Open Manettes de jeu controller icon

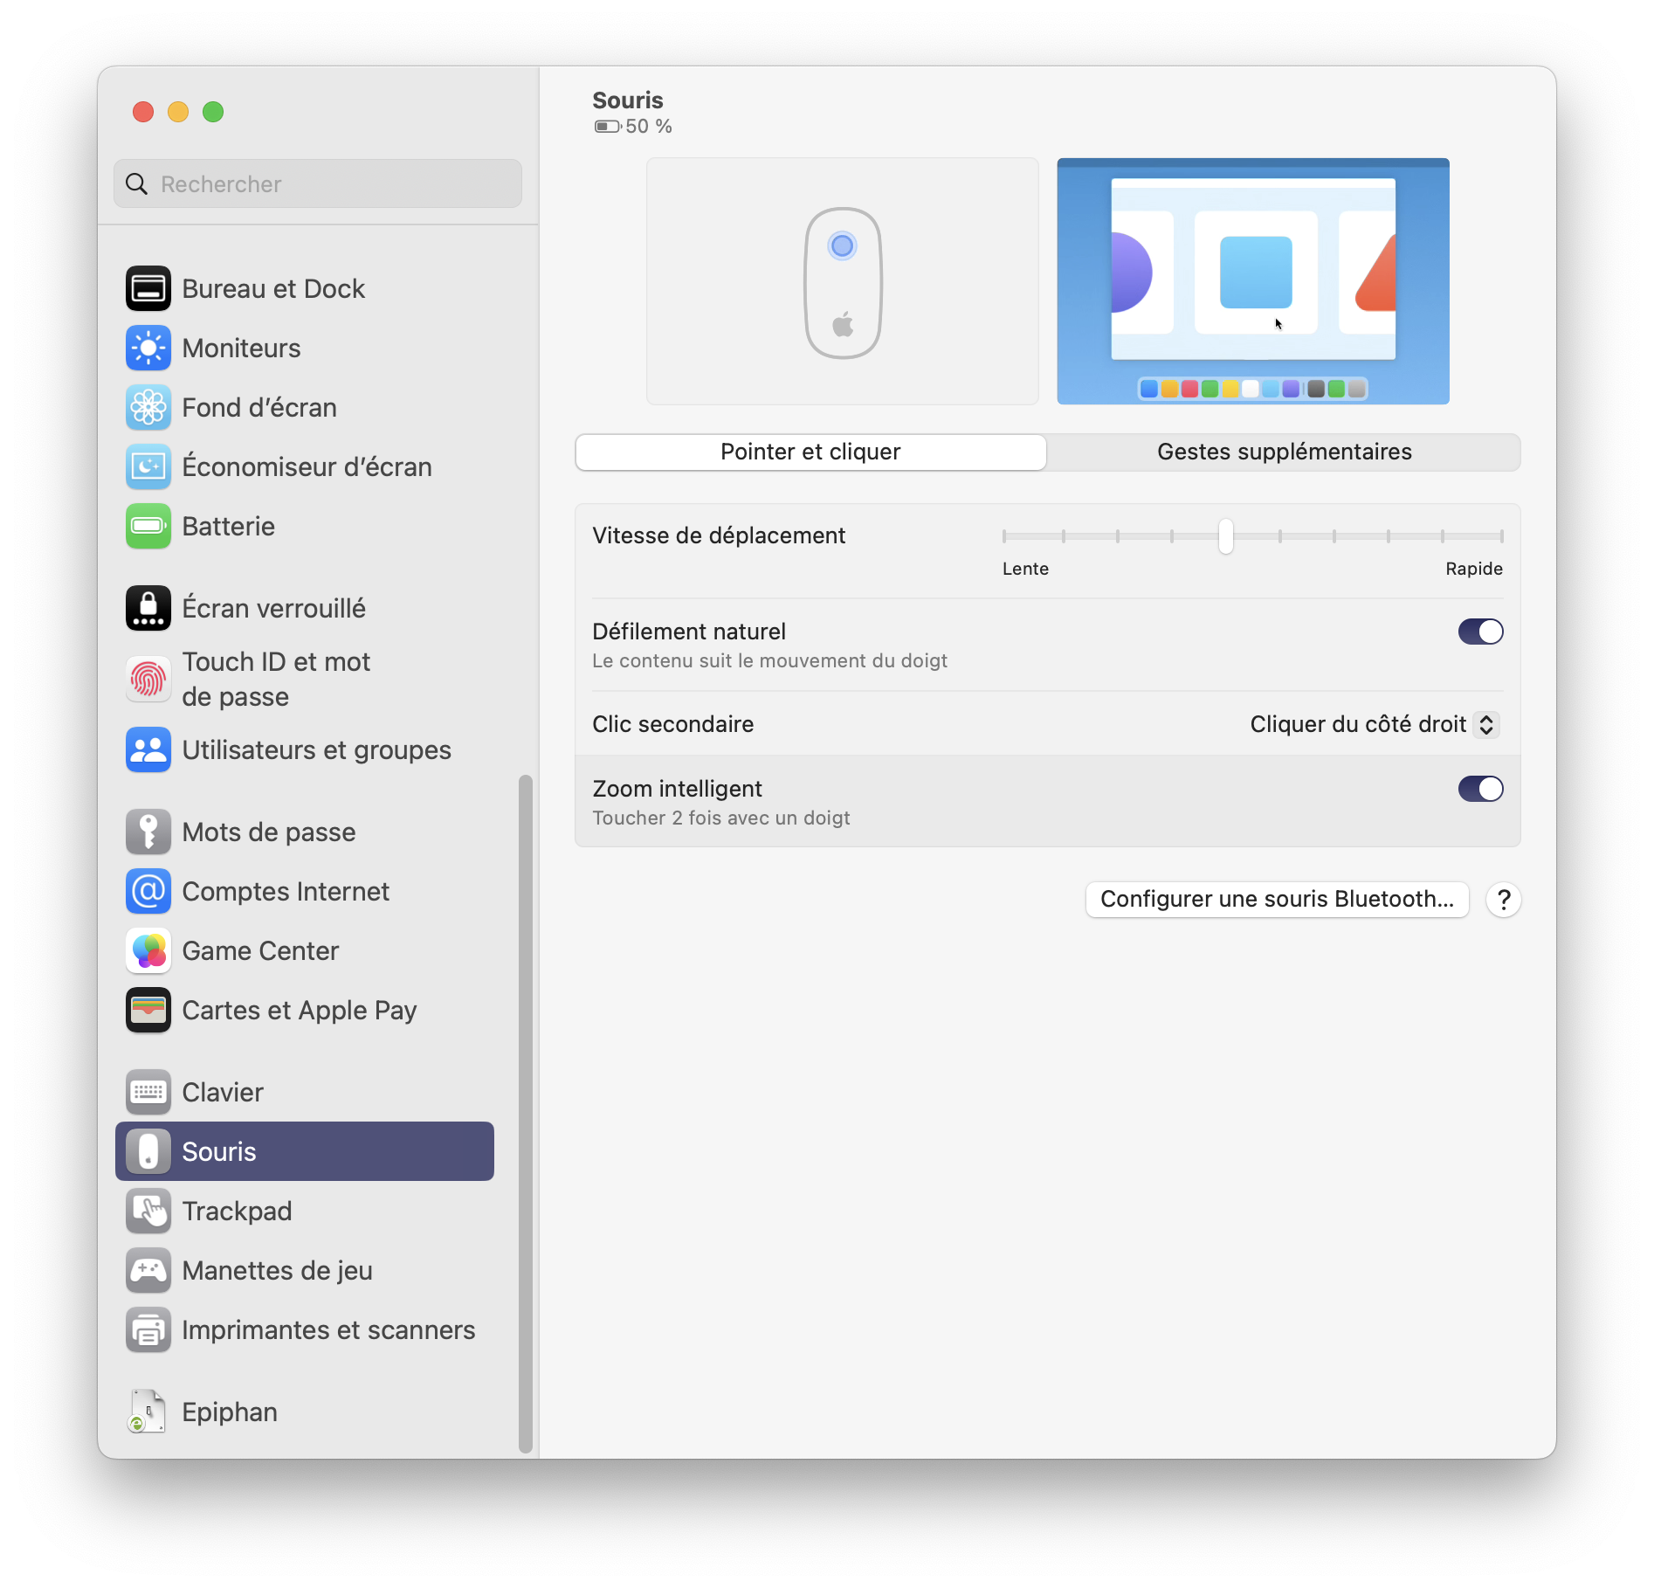coord(148,1271)
